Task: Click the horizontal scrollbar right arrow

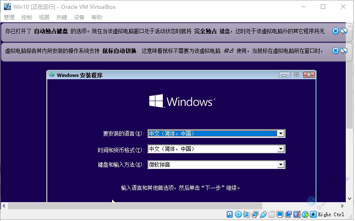Action: point(342,206)
